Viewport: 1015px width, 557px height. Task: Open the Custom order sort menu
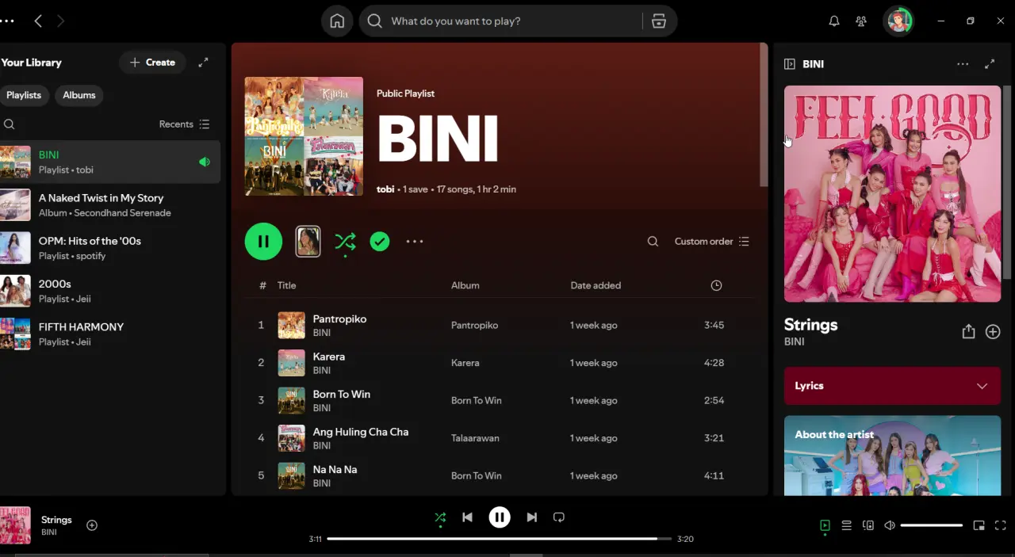pos(711,242)
